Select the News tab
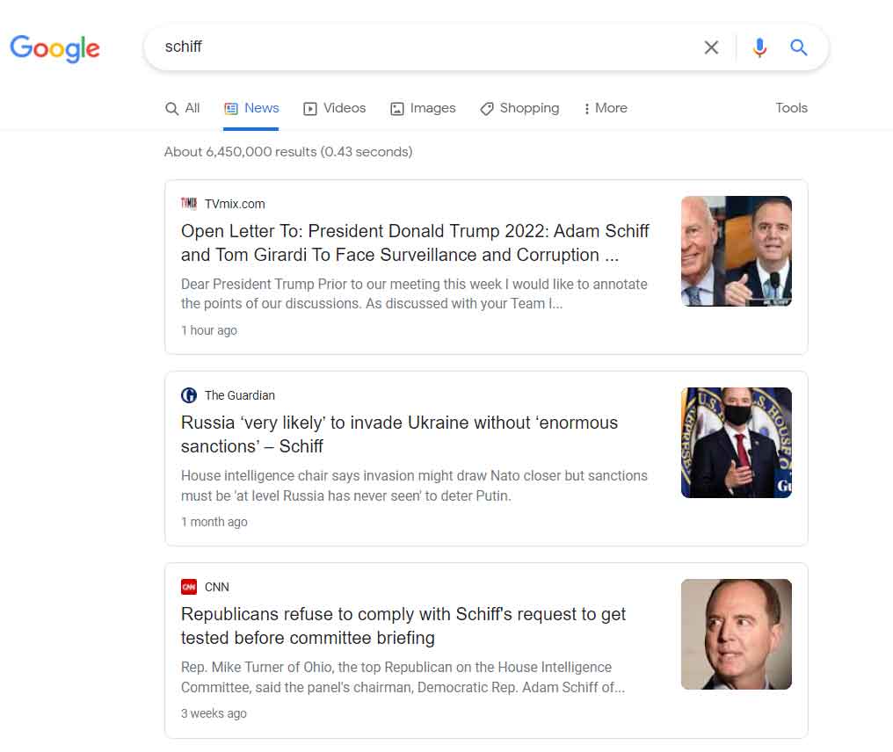893x752 pixels. coord(251,108)
